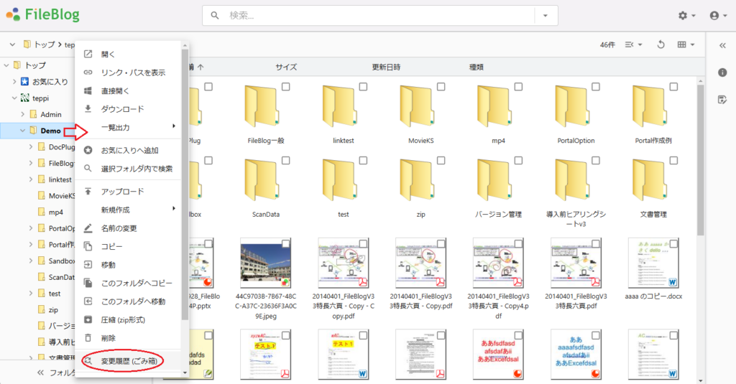This screenshot has height=384, width=736.
Task: Check the checkbox for MovieKS folder
Action: point(441,87)
